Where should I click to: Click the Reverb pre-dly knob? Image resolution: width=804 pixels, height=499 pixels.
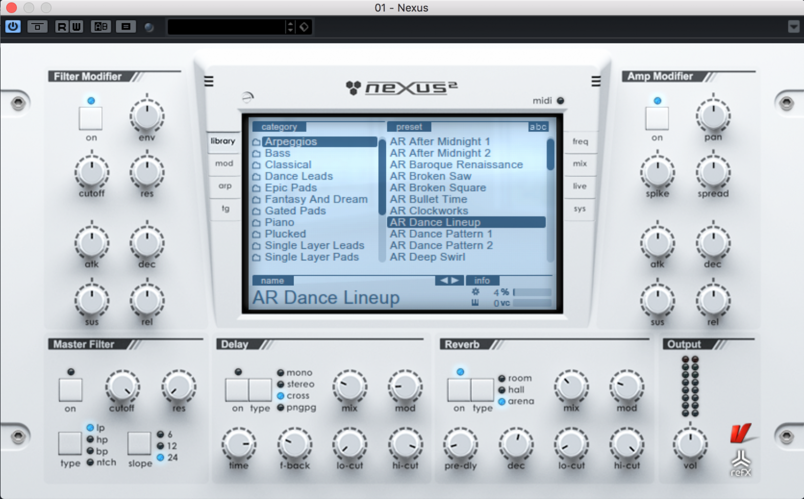click(460, 444)
